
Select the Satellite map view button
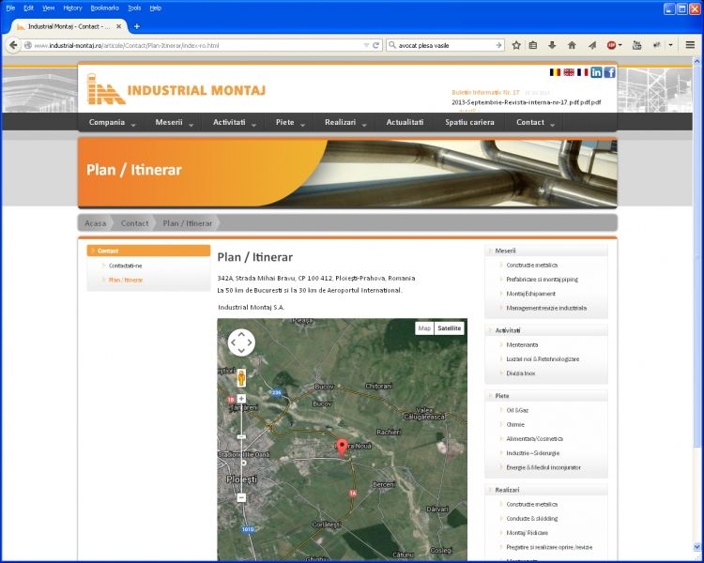point(450,328)
